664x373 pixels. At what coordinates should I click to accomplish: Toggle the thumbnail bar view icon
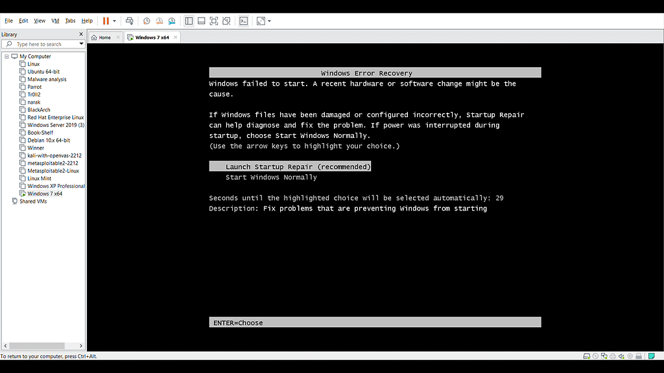point(202,21)
